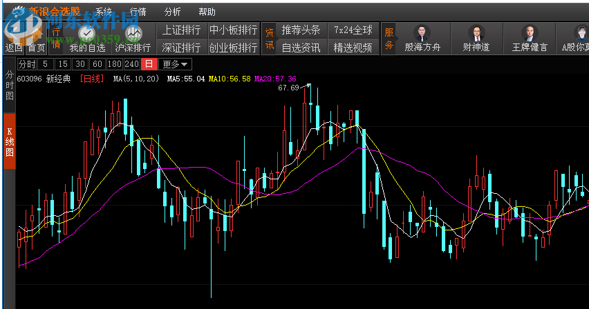Open the 分析 menu
Screen dimensions: 589x309
point(172,12)
